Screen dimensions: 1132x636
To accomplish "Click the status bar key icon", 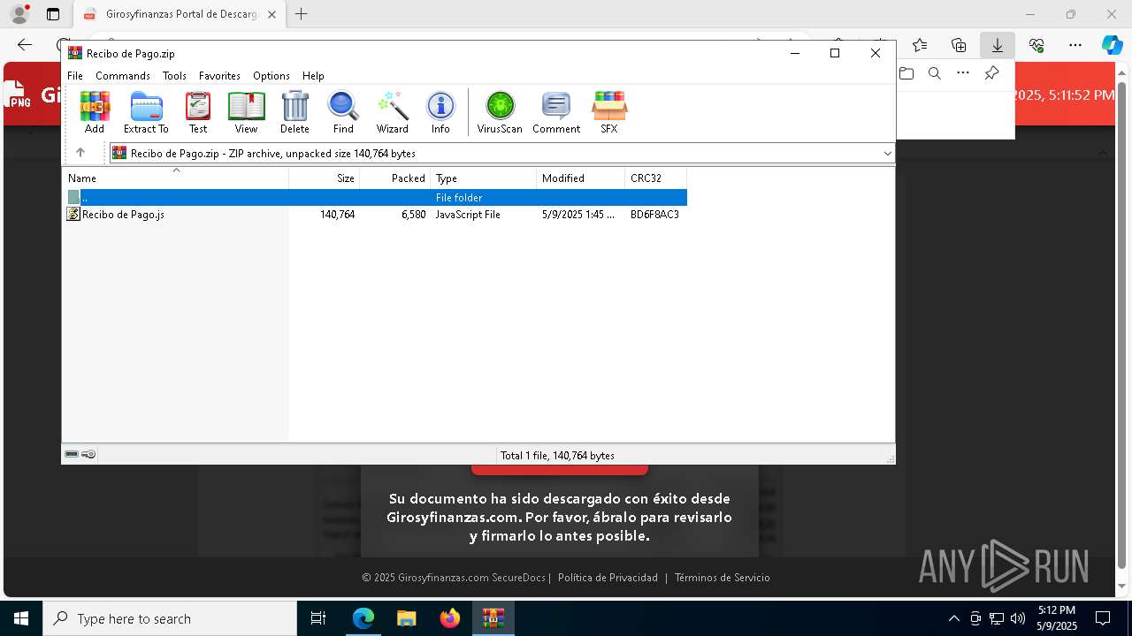I will 88,455.
